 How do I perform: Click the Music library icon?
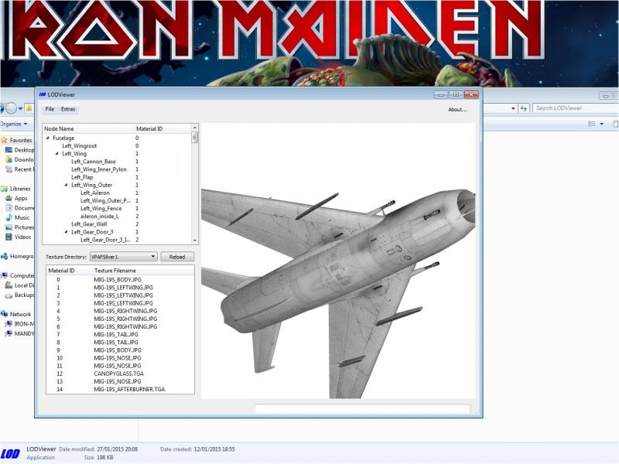(x=9, y=217)
